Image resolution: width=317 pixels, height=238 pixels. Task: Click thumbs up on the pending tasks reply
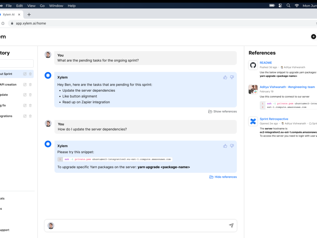225,77
